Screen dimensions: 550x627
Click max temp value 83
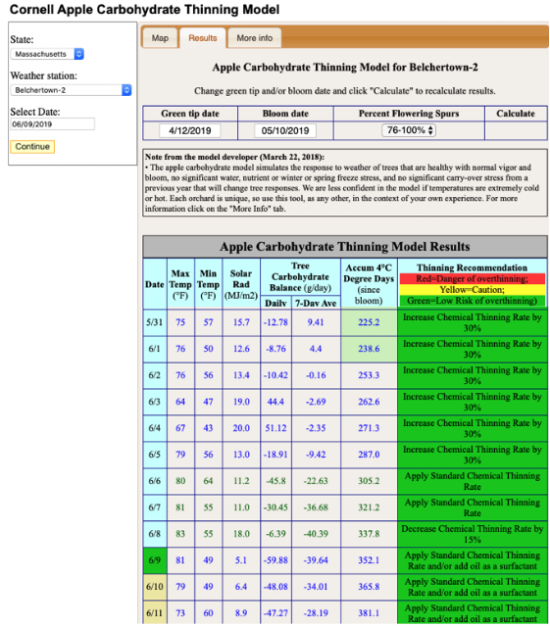tap(180, 534)
